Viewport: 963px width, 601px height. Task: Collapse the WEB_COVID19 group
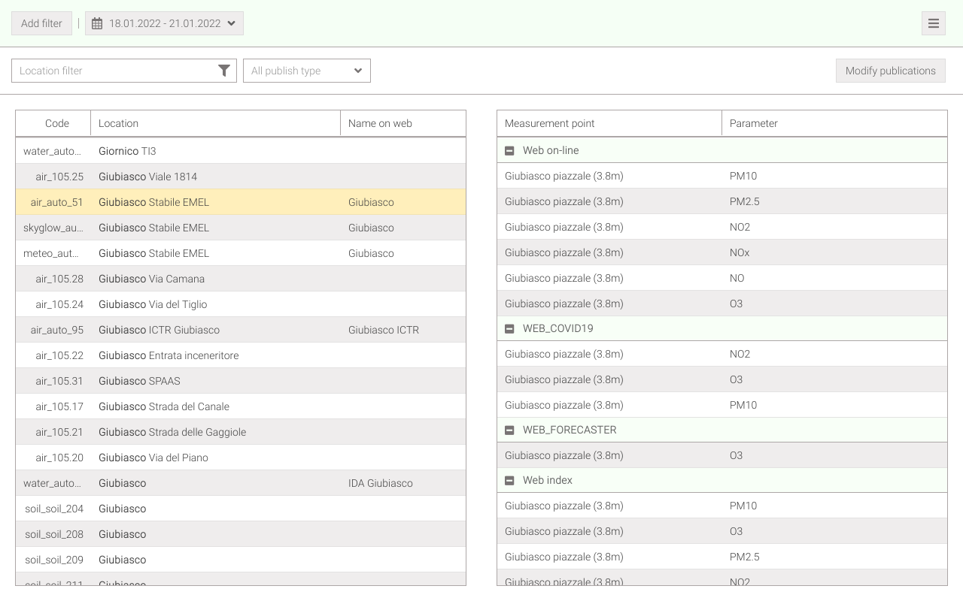tap(509, 328)
